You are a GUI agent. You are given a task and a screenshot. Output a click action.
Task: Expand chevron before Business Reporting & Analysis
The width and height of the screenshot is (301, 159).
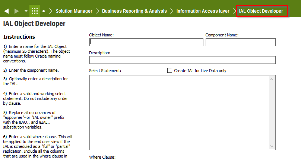click(x=97, y=11)
